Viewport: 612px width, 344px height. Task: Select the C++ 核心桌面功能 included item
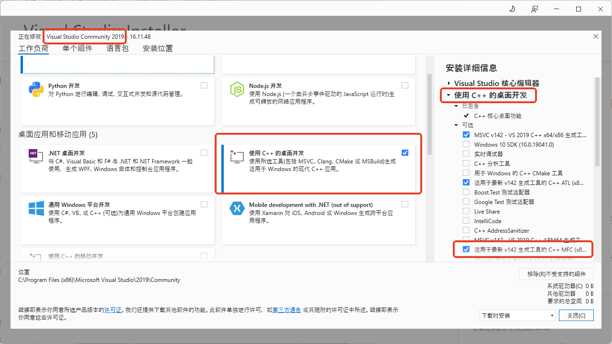[x=498, y=116]
